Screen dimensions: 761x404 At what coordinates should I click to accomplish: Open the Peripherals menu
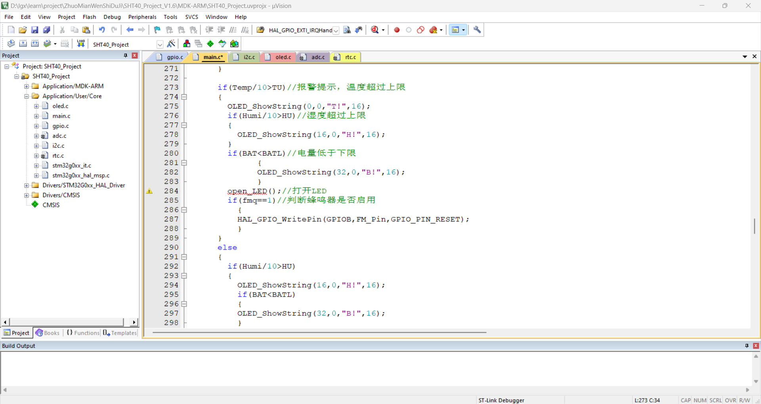tap(142, 17)
